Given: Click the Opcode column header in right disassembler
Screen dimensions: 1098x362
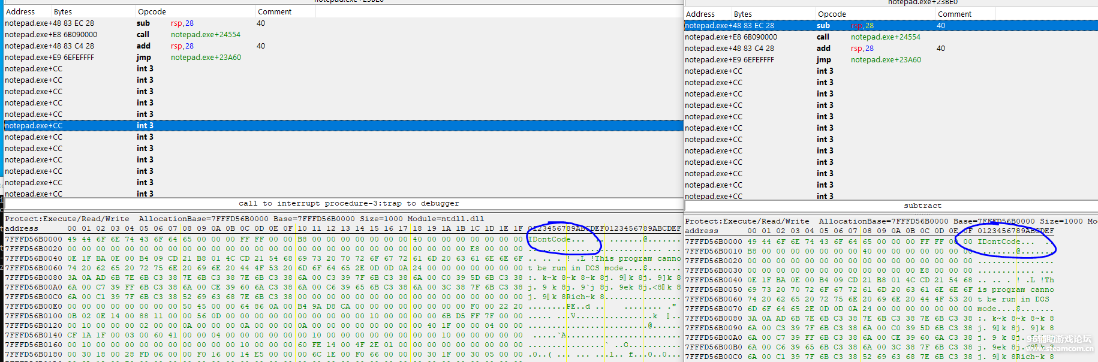Looking at the screenshot, I should click(832, 14).
